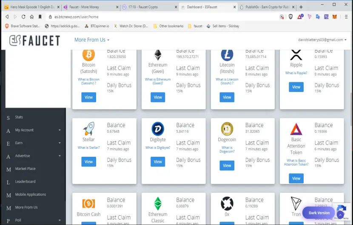
Task: Click the Dogecoin logo
Action: click(x=227, y=129)
